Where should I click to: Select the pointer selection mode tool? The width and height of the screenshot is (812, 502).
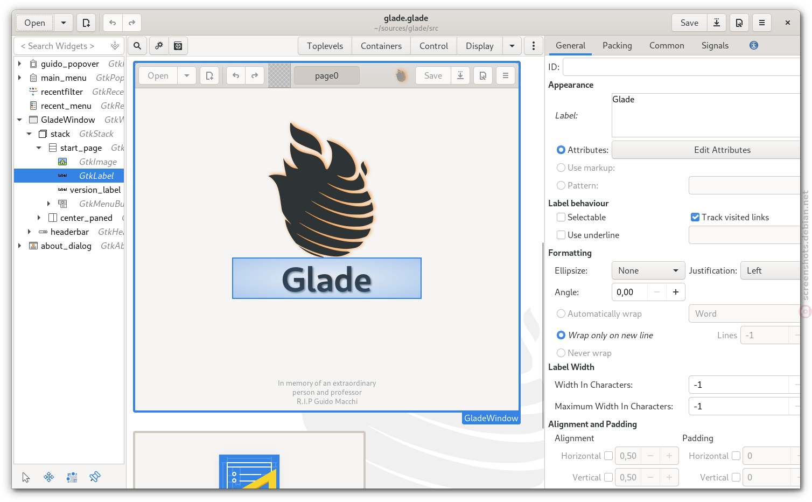26,477
